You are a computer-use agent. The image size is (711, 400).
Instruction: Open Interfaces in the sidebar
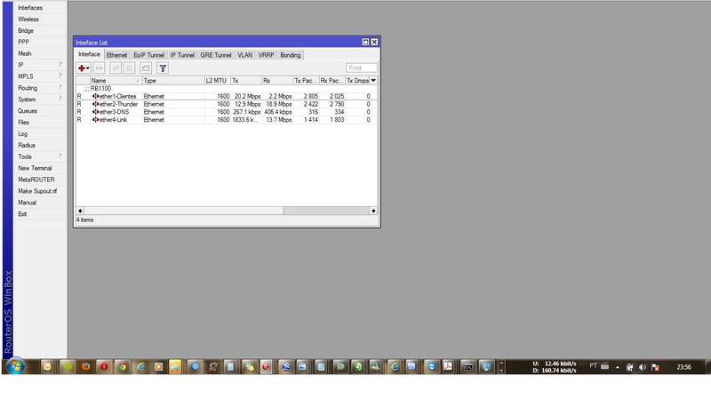point(40,8)
